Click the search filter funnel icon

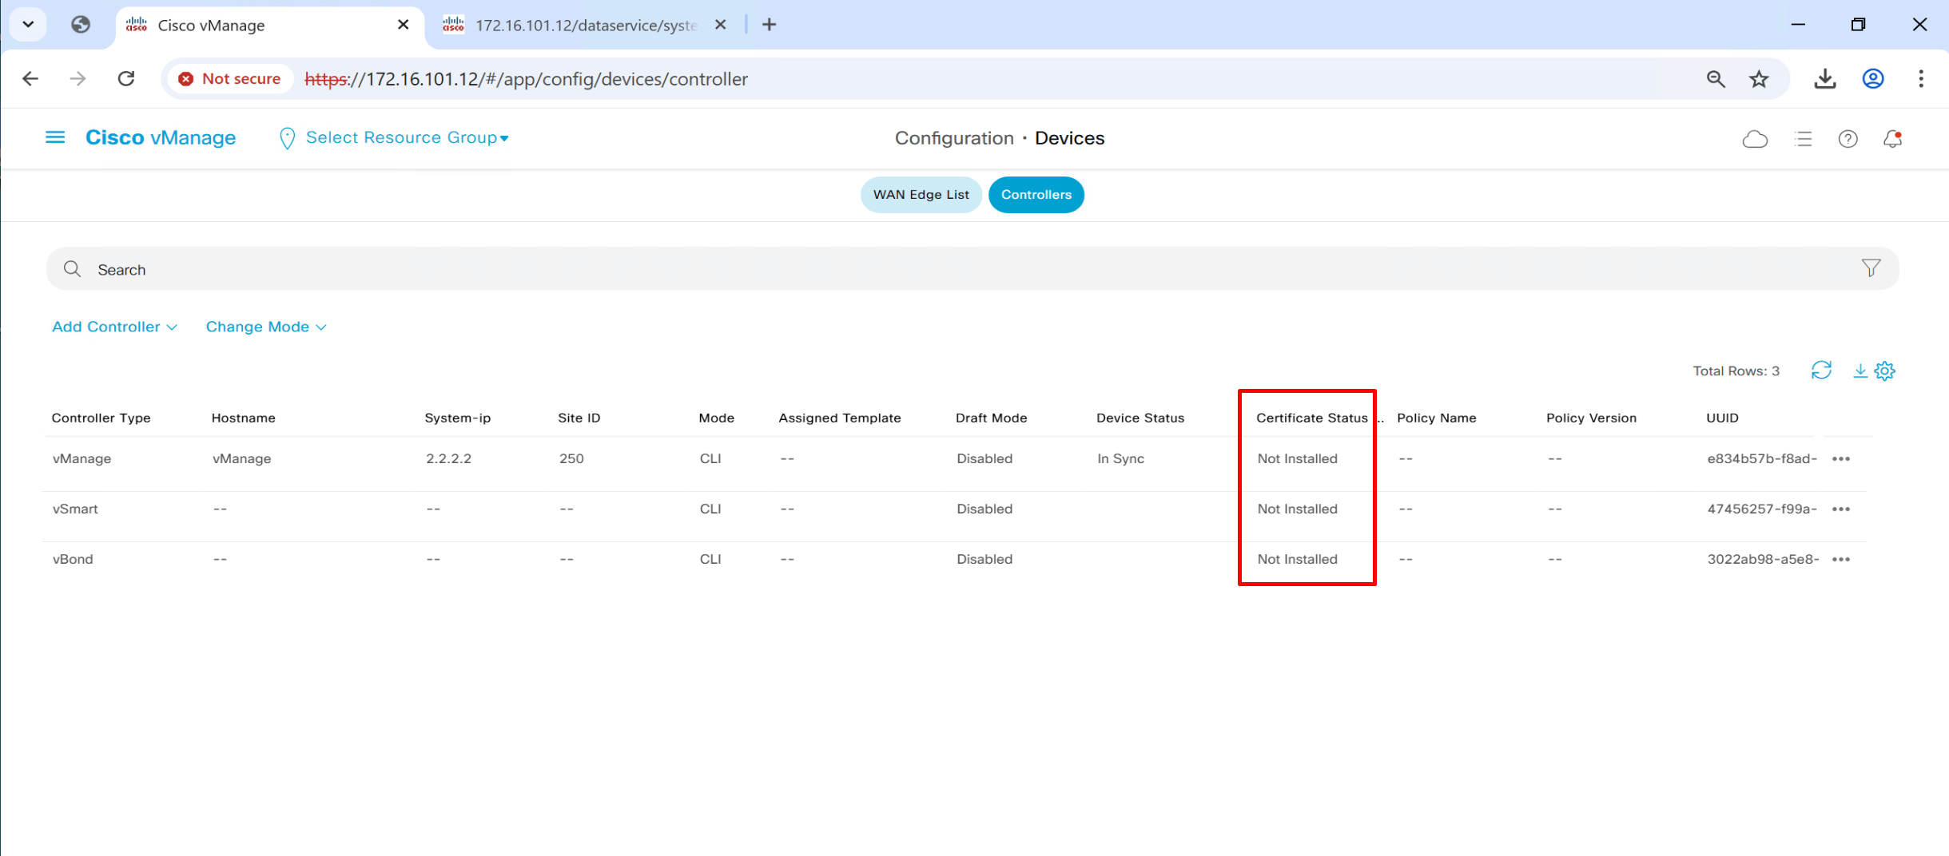(1871, 268)
